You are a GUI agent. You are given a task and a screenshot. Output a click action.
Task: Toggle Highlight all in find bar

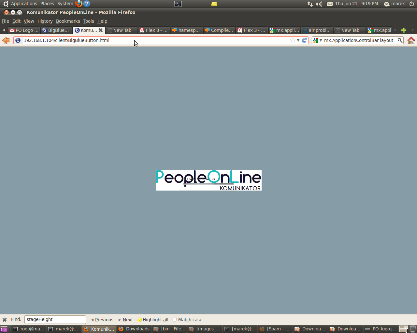[152, 320]
